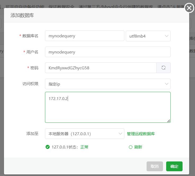Click the 密码 field containing KmdRyxwdGZhycG58

coord(101,68)
